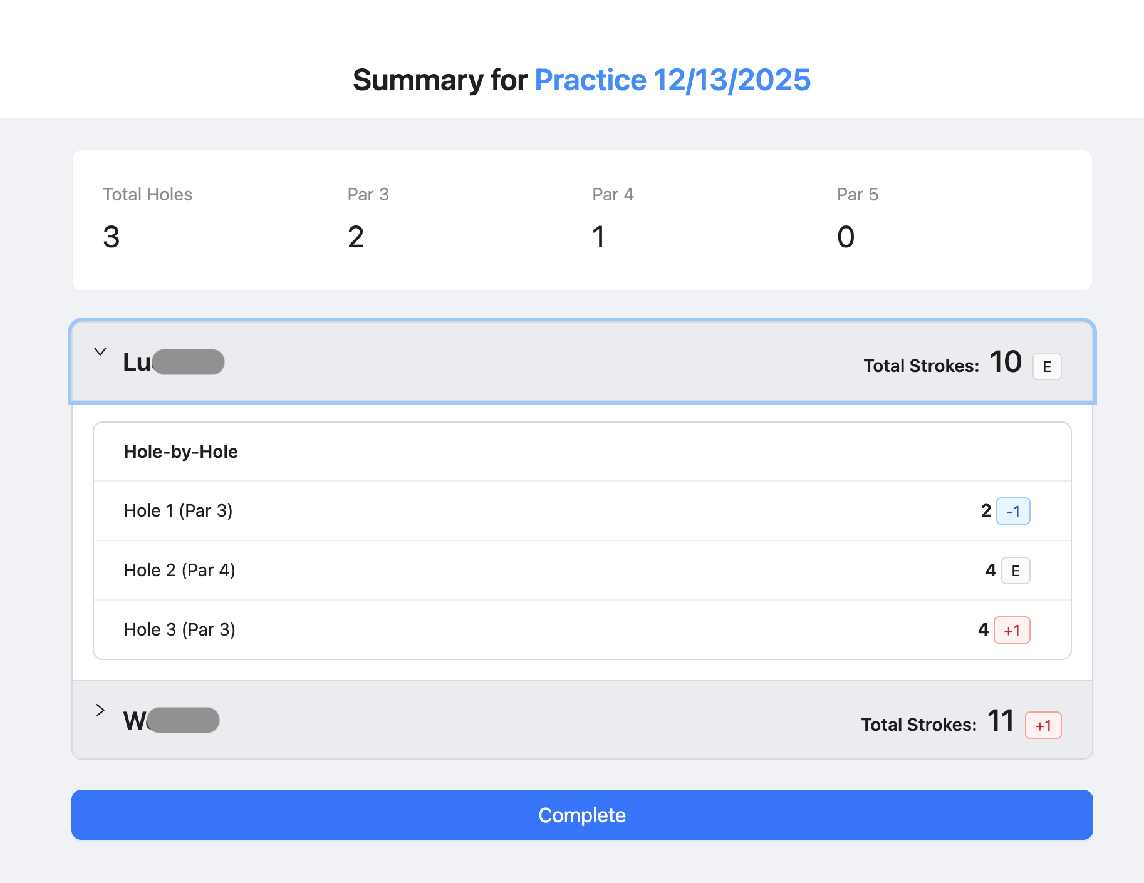Click the Par 5 count stat
1144x883 pixels.
[857, 219]
